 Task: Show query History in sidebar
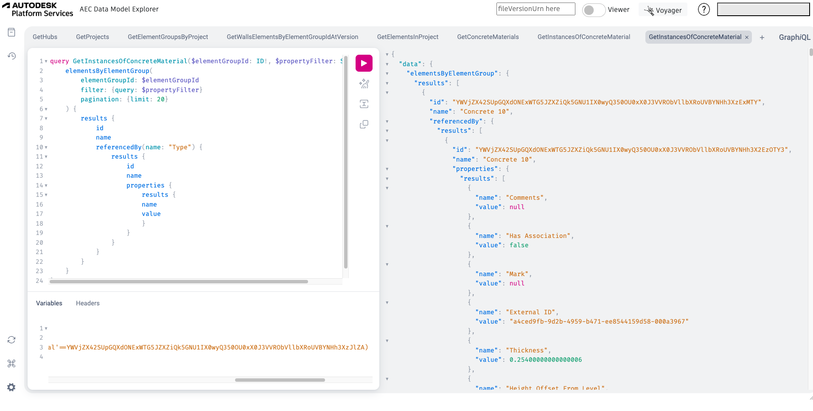(x=11, y=56)
